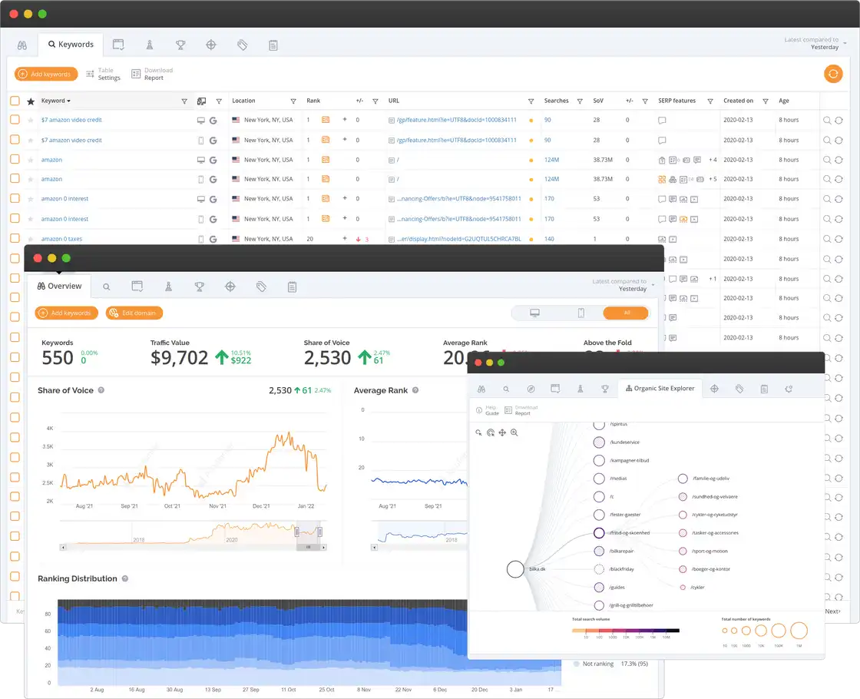Open Keyword column sort dropdown
This screenshot has width=860, height=699.
click(56, 101)
